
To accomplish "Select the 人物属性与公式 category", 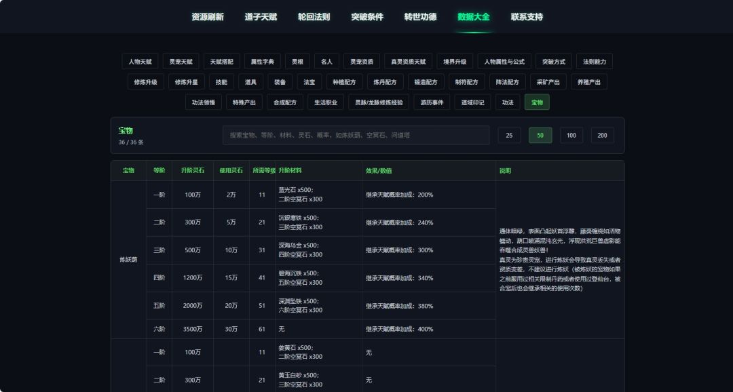I will point(504,61).
